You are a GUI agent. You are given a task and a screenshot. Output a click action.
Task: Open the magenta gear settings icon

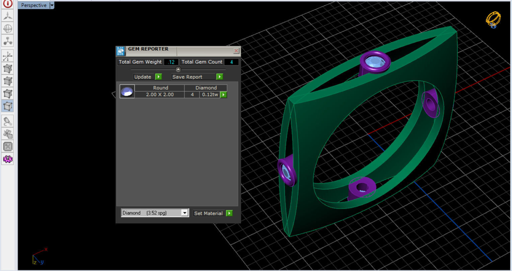click(8, 159)
